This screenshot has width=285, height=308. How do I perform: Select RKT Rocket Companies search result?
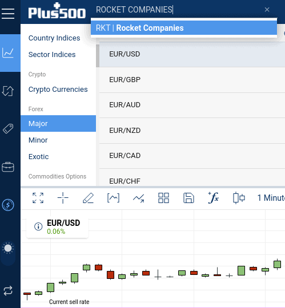point(184,28)
